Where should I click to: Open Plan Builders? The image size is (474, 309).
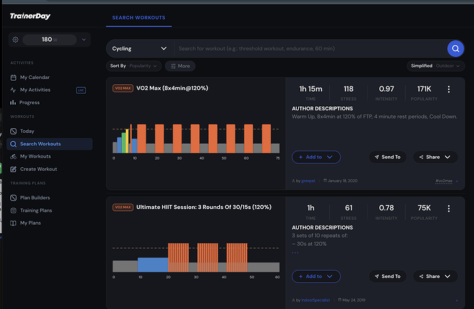35,198
